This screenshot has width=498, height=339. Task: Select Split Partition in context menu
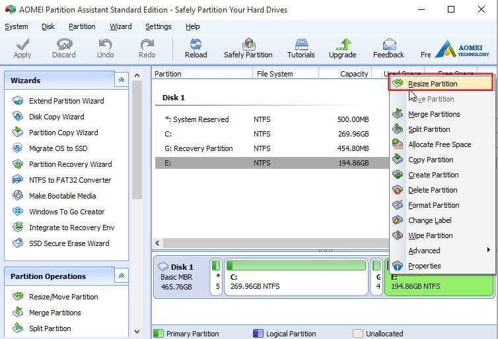point(441,129)
